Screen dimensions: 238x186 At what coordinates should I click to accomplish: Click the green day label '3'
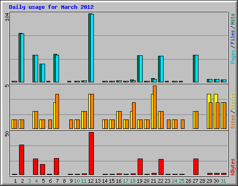click(x=29, y=181)
